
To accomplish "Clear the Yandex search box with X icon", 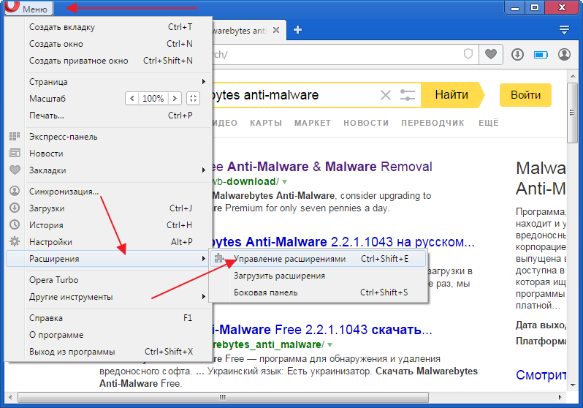I will click(x=386, y=95).
